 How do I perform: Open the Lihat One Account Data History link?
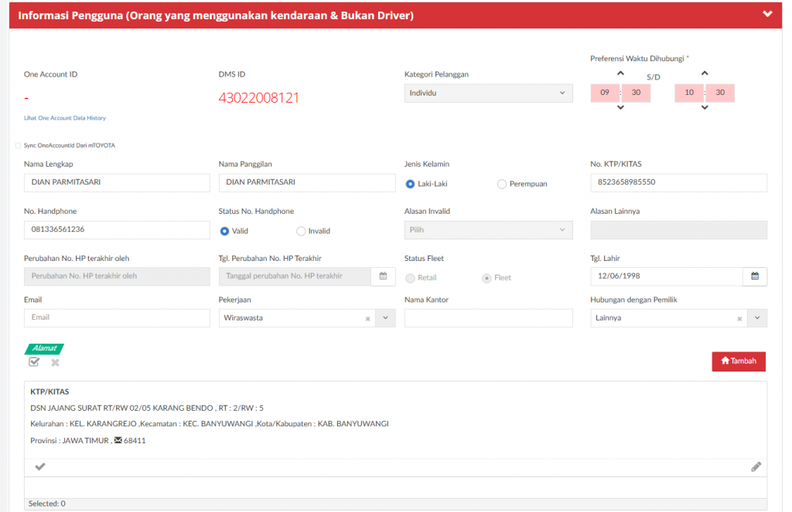point(65,118)
